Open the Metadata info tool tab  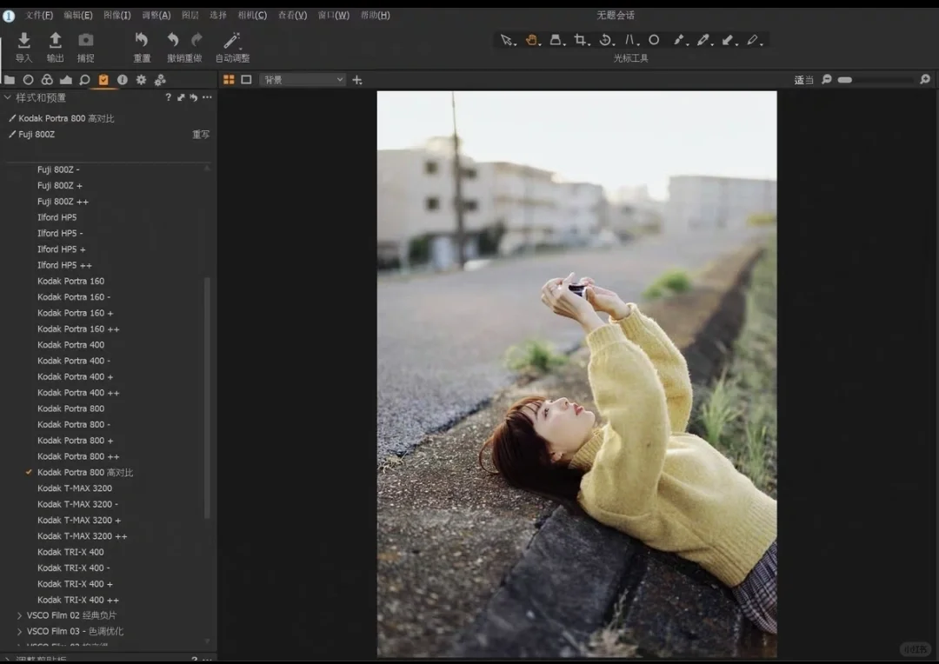pos(122,79)
